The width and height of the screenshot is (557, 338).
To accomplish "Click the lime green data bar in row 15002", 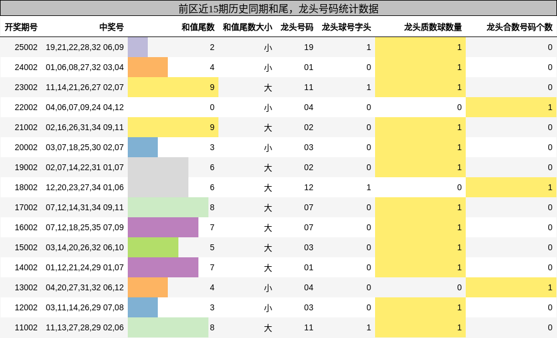I will 153,247.
